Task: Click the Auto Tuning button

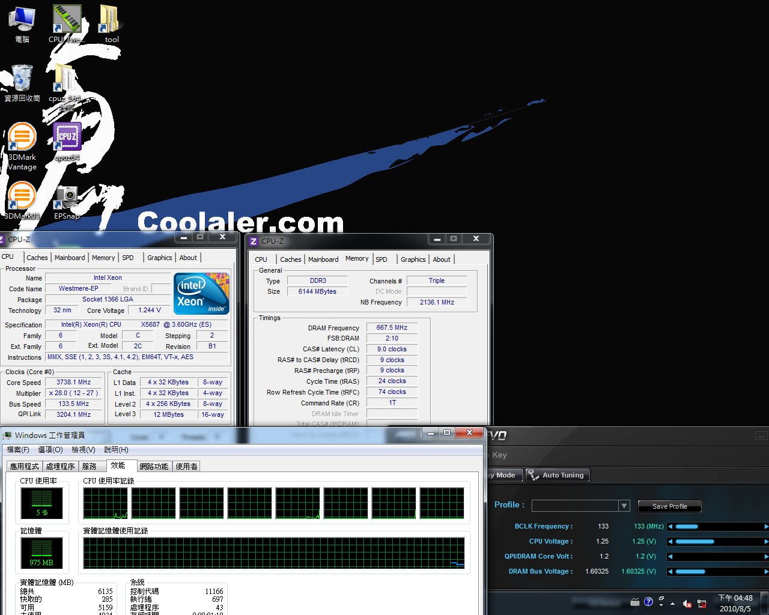Action: point(558,475)
